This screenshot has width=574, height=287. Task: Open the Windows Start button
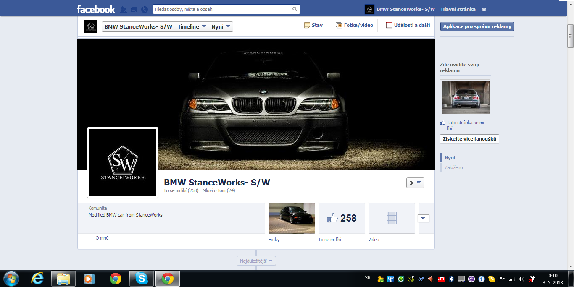pyautogui.click(x=11, y=279)
